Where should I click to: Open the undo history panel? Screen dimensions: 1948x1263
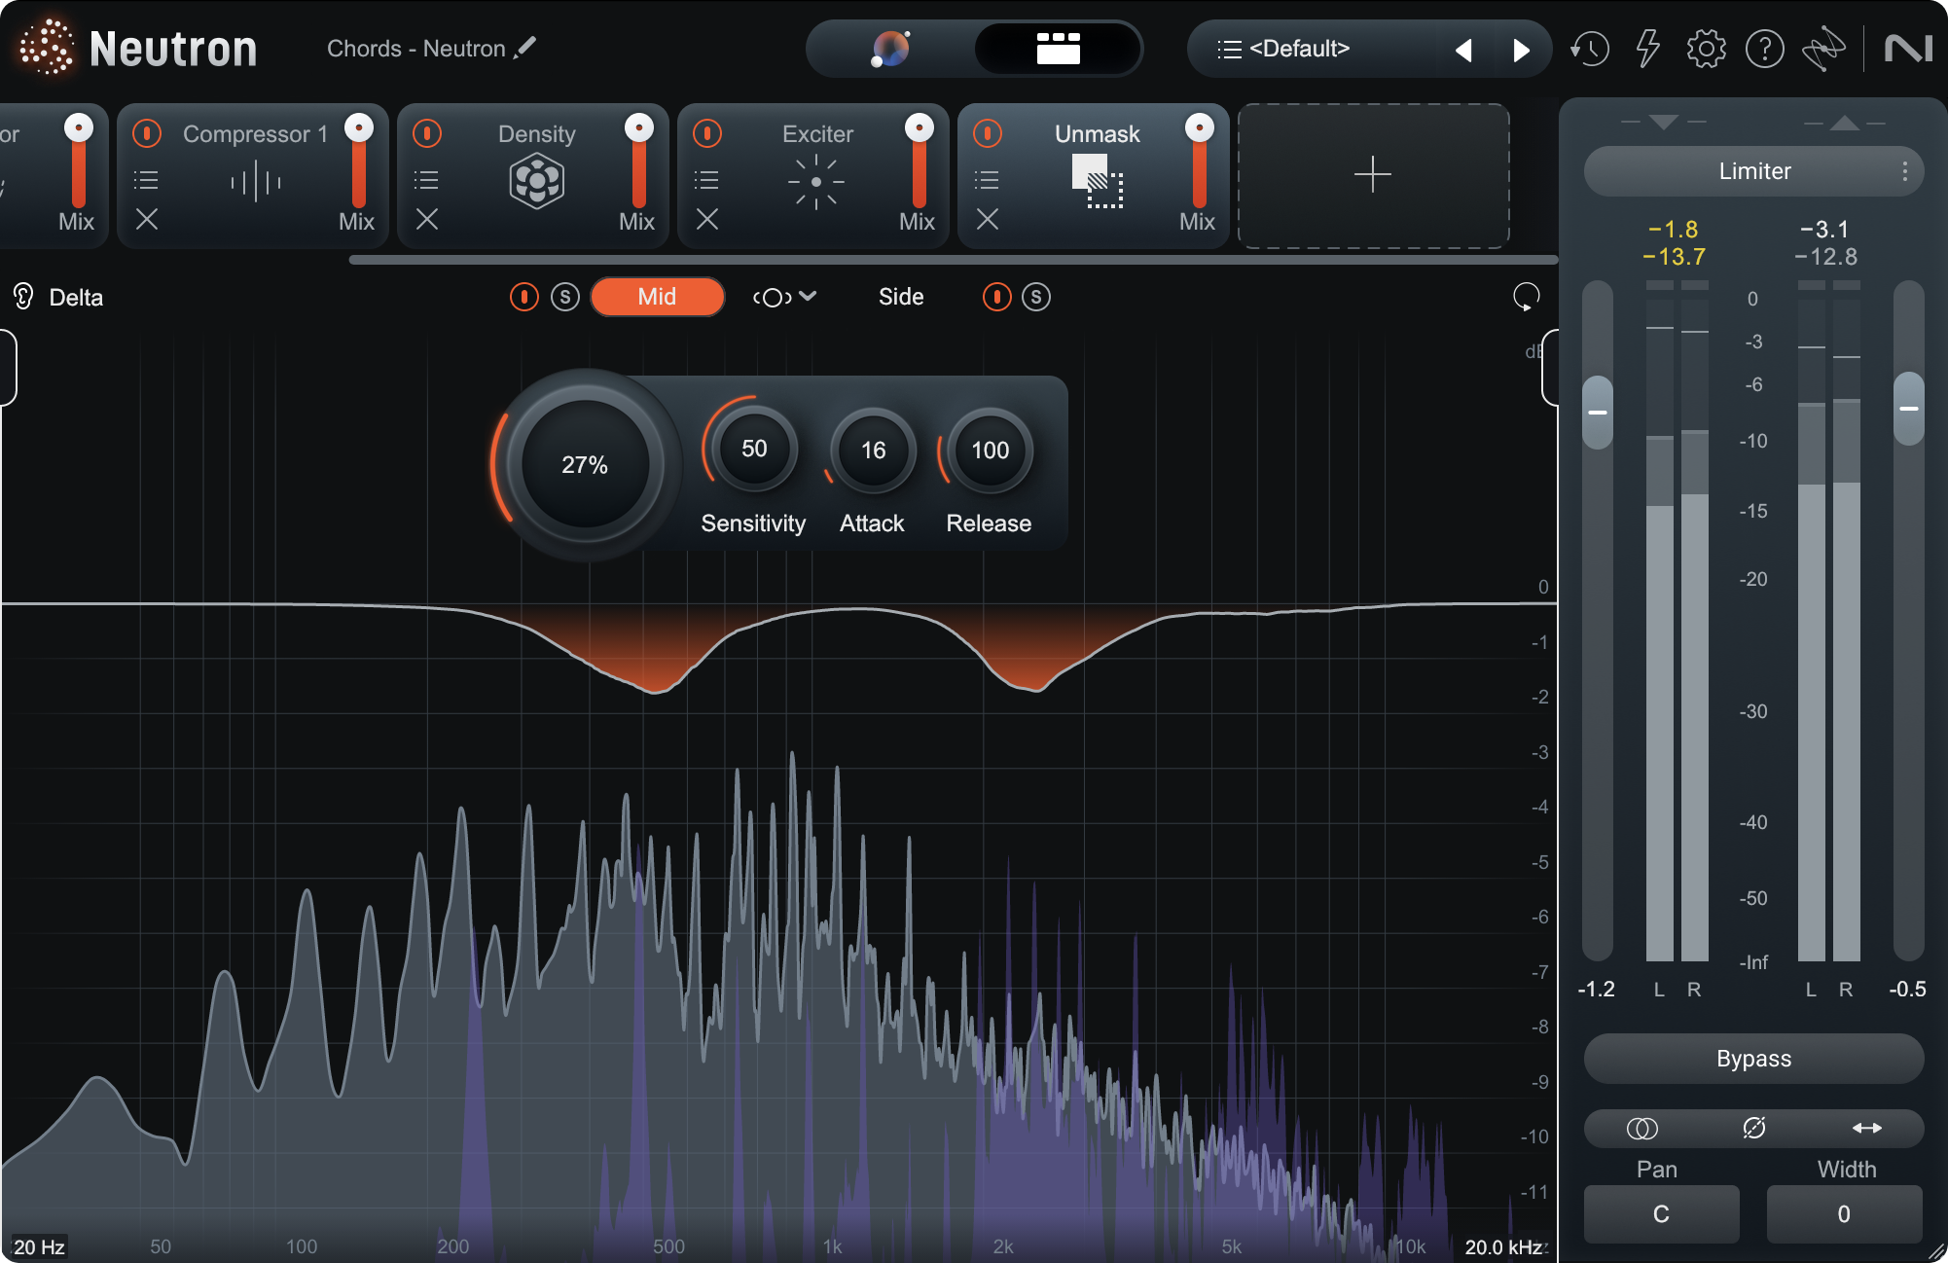[x=1589, y=48]
